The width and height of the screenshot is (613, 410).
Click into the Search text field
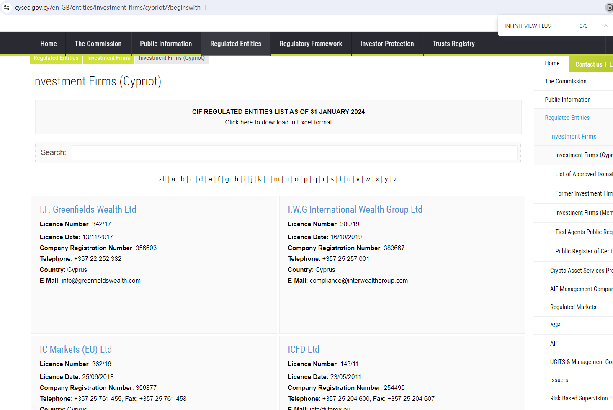click(x=294, y=152)
